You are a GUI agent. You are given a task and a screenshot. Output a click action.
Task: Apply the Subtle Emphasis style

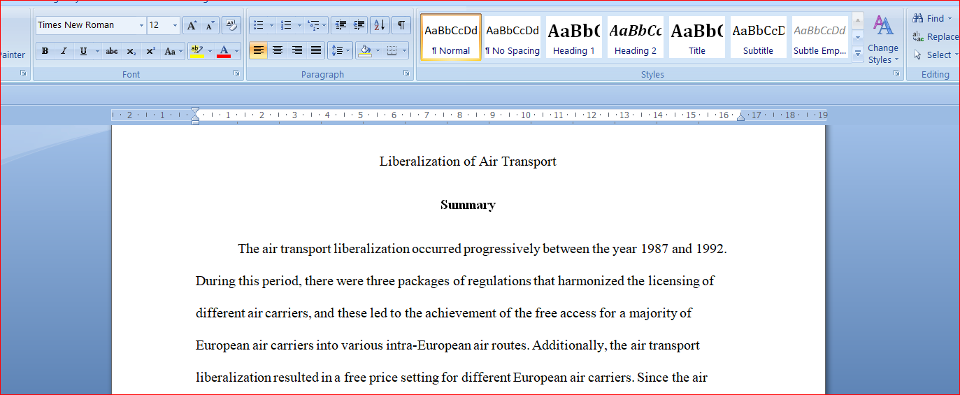(x=820, y=37)
